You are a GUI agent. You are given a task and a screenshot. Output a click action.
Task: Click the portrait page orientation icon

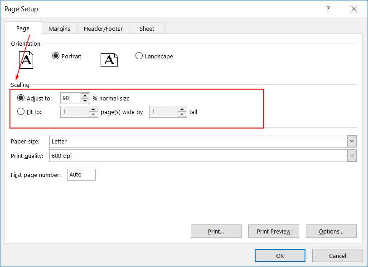[x=26, y=59]
